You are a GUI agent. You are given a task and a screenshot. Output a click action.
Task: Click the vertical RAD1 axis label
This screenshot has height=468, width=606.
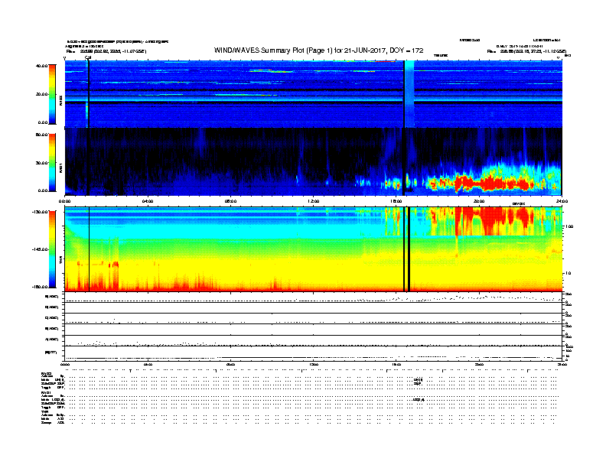(x=60, y=167)
